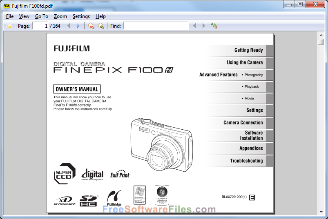Click the Playback section tab
Viewport: 328px width, 219px height.
pyautogui.click(x=239, y=86)
